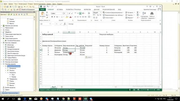Click the Формат cells button
Image resolution: width=180 pixels, height=101 pixels.
130,18
